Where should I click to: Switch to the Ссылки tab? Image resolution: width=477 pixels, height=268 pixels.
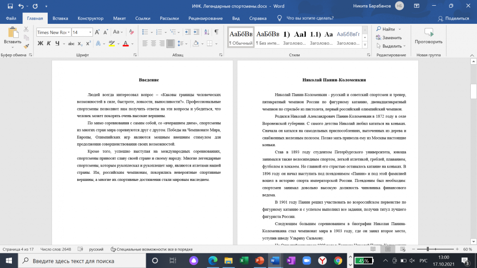point(143,18)
